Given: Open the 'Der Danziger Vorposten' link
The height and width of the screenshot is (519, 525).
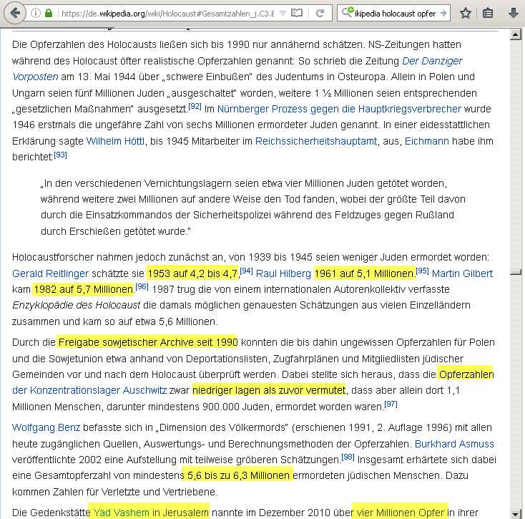Looking at the screenshot, I should coord(432,61).
